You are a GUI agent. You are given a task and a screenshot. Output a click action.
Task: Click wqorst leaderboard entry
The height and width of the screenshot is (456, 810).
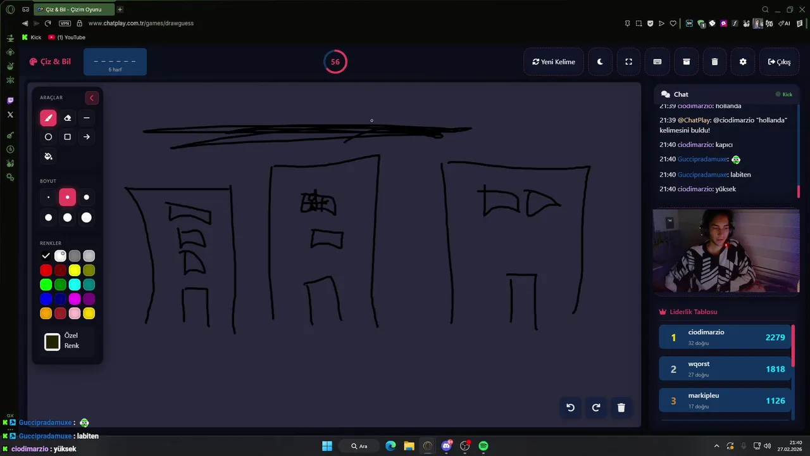coord(725,369)
